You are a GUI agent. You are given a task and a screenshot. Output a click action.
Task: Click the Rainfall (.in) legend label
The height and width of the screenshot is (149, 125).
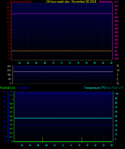pyautogui.click(x=8, y=88)
